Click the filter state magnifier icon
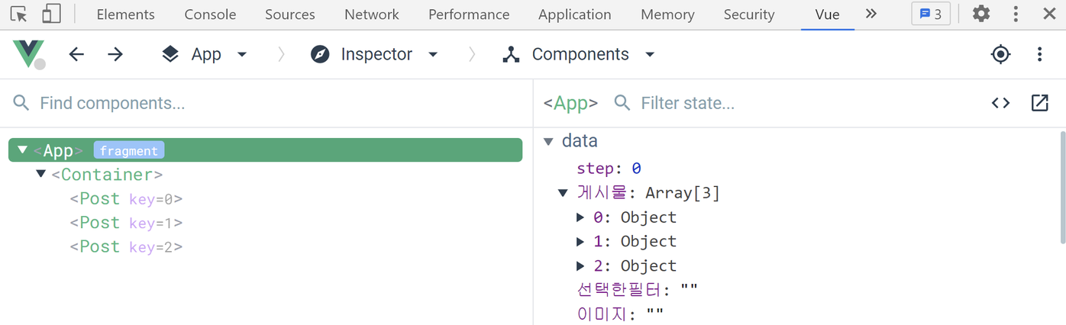1066x325 pixels. coord(622,103)
